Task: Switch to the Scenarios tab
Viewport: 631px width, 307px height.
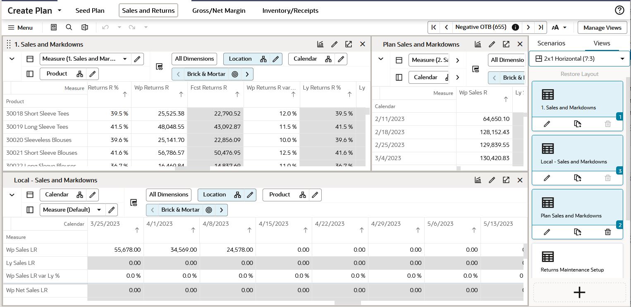Action: coord(551,43)
